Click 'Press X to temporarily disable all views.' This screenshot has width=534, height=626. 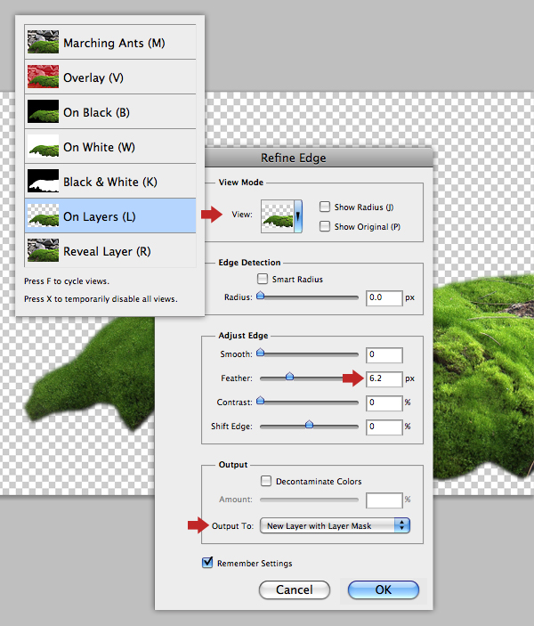pos(101,299)
